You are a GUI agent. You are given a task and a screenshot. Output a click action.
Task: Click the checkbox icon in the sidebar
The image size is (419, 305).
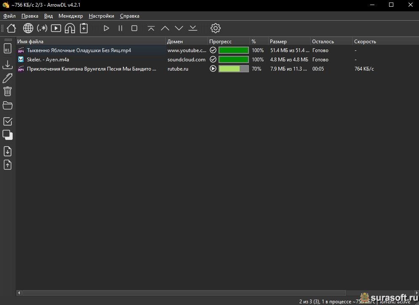(x=8, y=121)
